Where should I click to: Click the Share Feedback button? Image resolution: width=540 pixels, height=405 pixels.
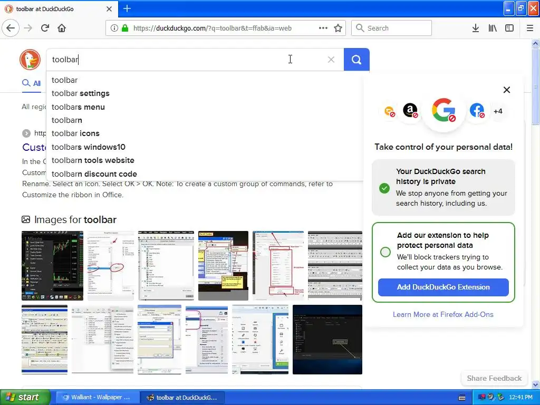tap(494, 378)
